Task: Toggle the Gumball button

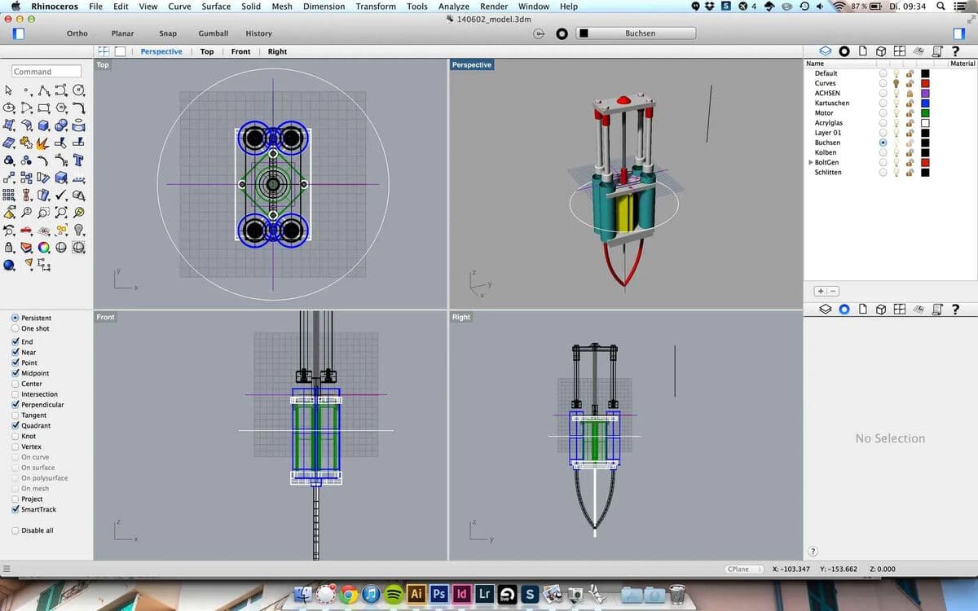Action: tap(213, 33)
